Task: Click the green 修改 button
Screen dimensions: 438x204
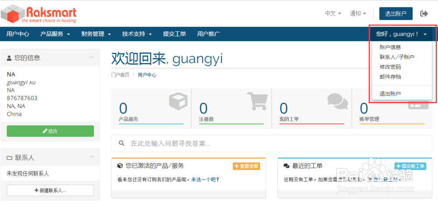Action: 50,131
